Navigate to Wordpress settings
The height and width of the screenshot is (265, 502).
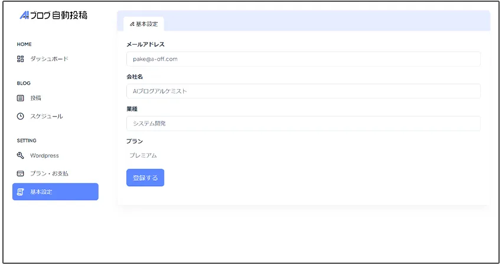tap(44, 155)
